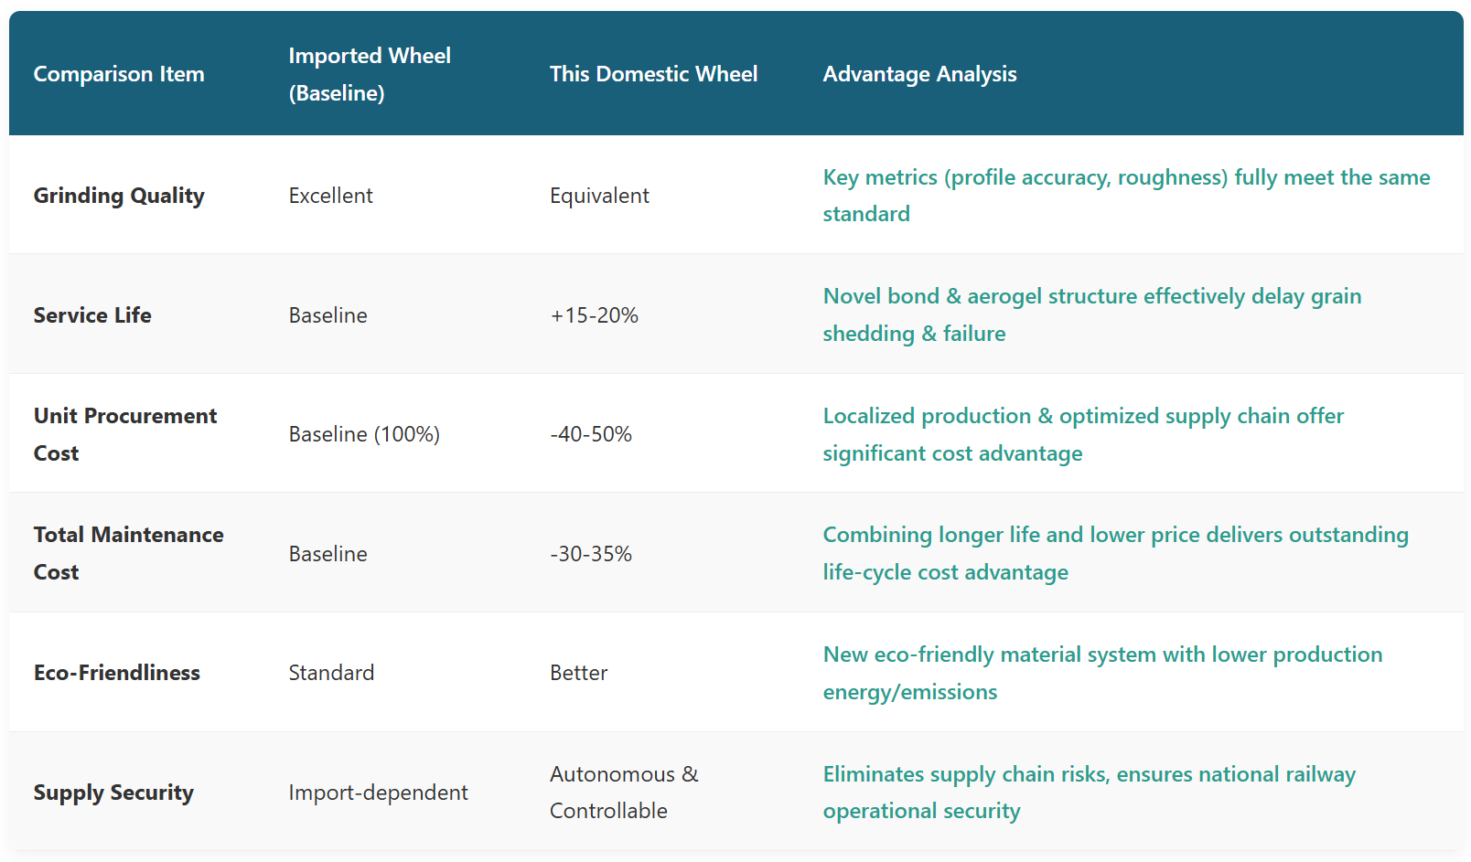Select the Unit Procurement Cost row label
The width and height of the screenshot is (1471, 862).
pyautogui.click(x=125, y=434)
